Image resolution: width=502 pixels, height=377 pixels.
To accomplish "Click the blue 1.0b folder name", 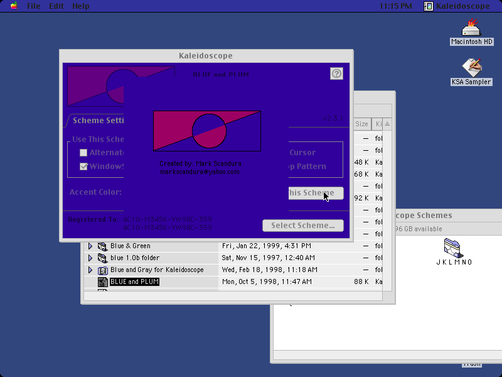I will coord(135,258).
